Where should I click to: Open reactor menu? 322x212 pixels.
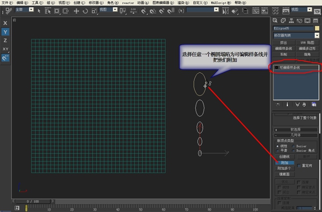128,3
